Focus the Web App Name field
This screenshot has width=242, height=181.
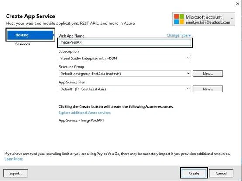125,42
